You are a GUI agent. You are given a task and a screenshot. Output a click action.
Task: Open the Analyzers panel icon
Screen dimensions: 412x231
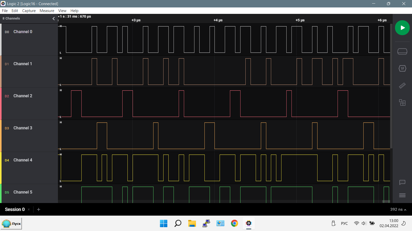[x=402, y=69]
